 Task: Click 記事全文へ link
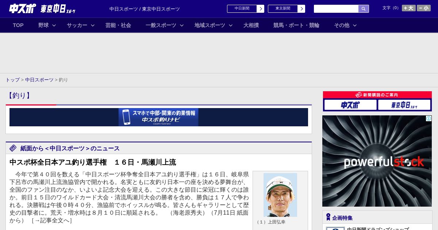[x=51, y=220]
